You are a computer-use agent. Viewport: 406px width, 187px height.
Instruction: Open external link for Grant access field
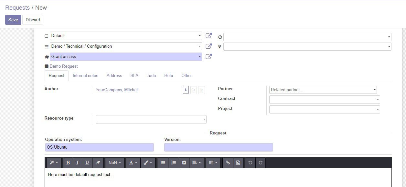(x=209, y=56)
